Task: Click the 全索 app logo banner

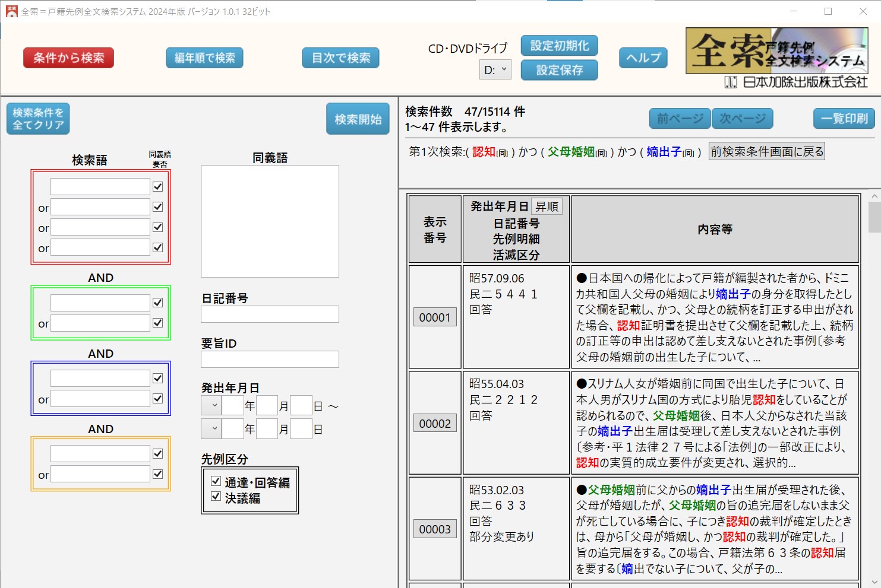Action: 776,50
